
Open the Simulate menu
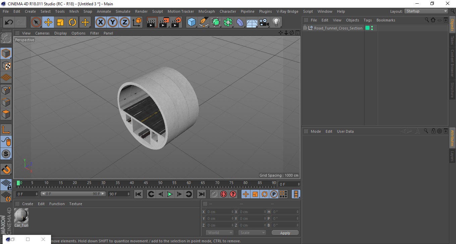tap(123, 11)
